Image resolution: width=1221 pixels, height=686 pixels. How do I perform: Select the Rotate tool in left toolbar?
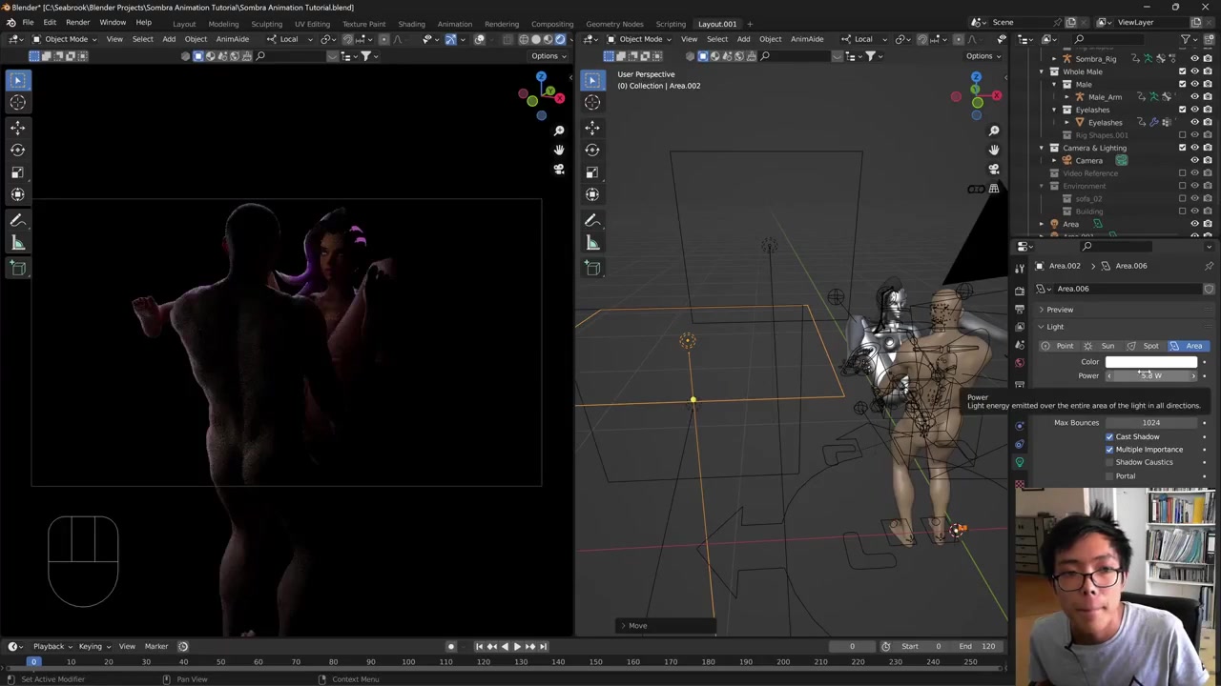pyautogui.click(x=18, y=150)
